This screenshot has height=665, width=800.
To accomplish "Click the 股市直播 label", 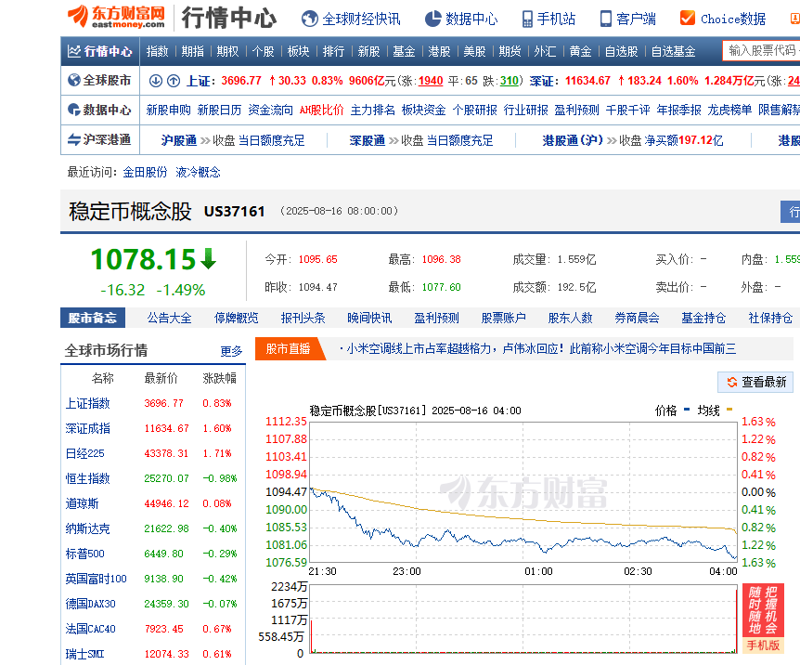I will point(289,349).
